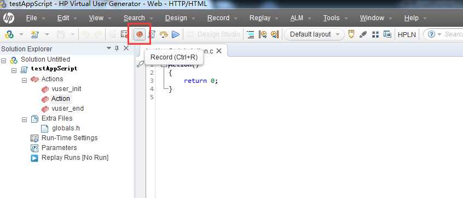Select Action in Solution Explorer

(61, 99)
